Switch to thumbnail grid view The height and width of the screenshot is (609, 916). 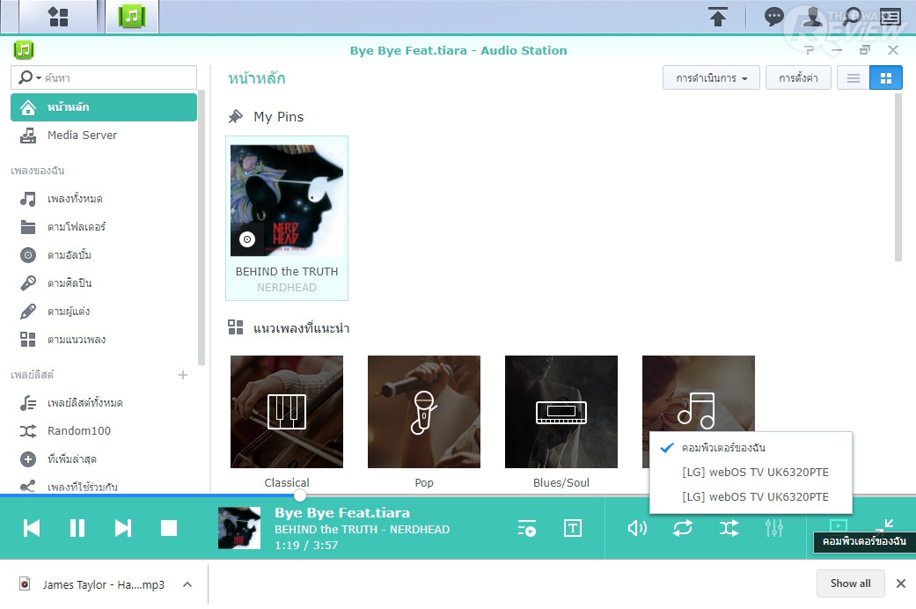(885, 77)
